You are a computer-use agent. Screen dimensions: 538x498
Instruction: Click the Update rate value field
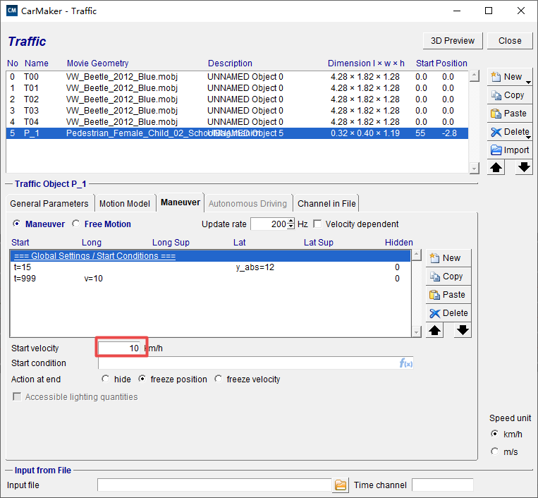click(x=269, y=224)
